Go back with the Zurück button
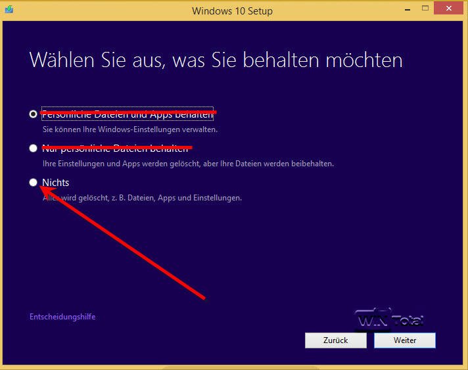The height and width of the screenshot is (370, 468). (336, 340)
